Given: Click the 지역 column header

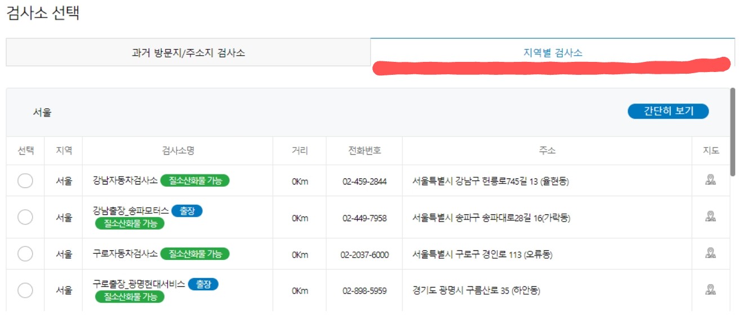Looking at the screenshot, I should 64,151.
